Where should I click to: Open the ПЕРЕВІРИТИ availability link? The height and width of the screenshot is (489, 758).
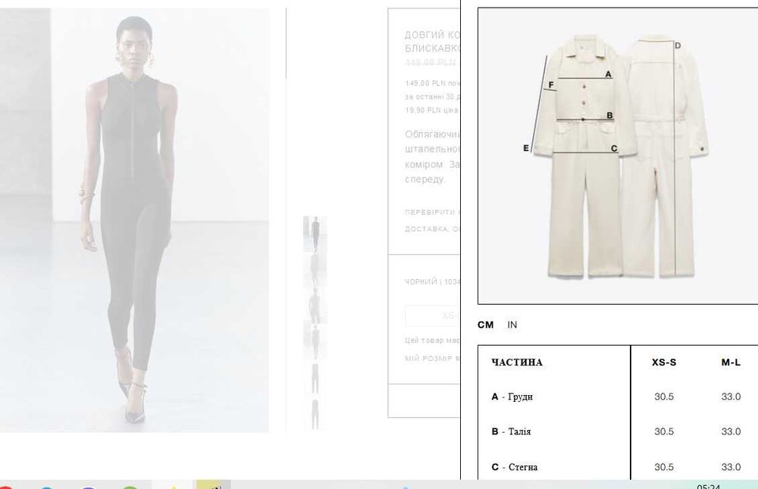coord(432,212)
